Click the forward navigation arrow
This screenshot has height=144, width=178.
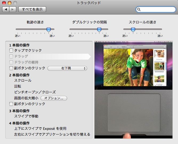click(13, 9)
